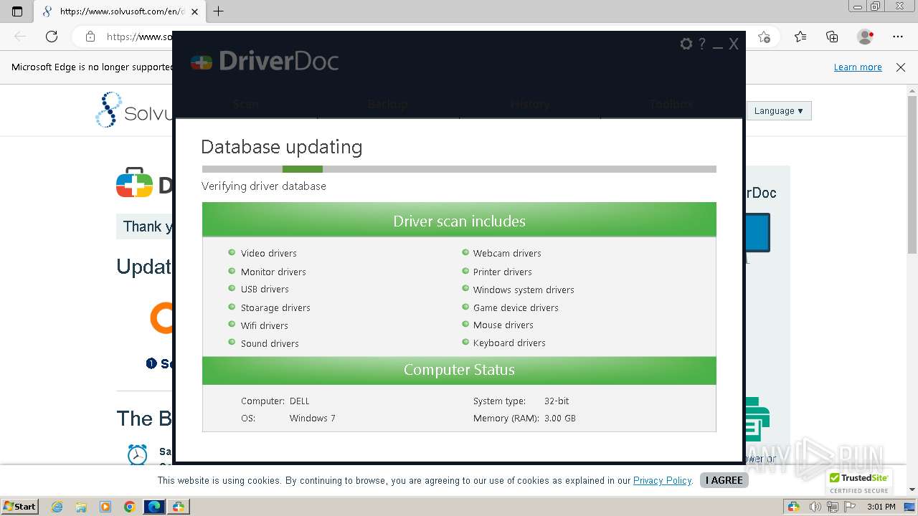Click the 'Wifi drivers' entry
This screenshot has width=918, height=516.
coord(264,326)
